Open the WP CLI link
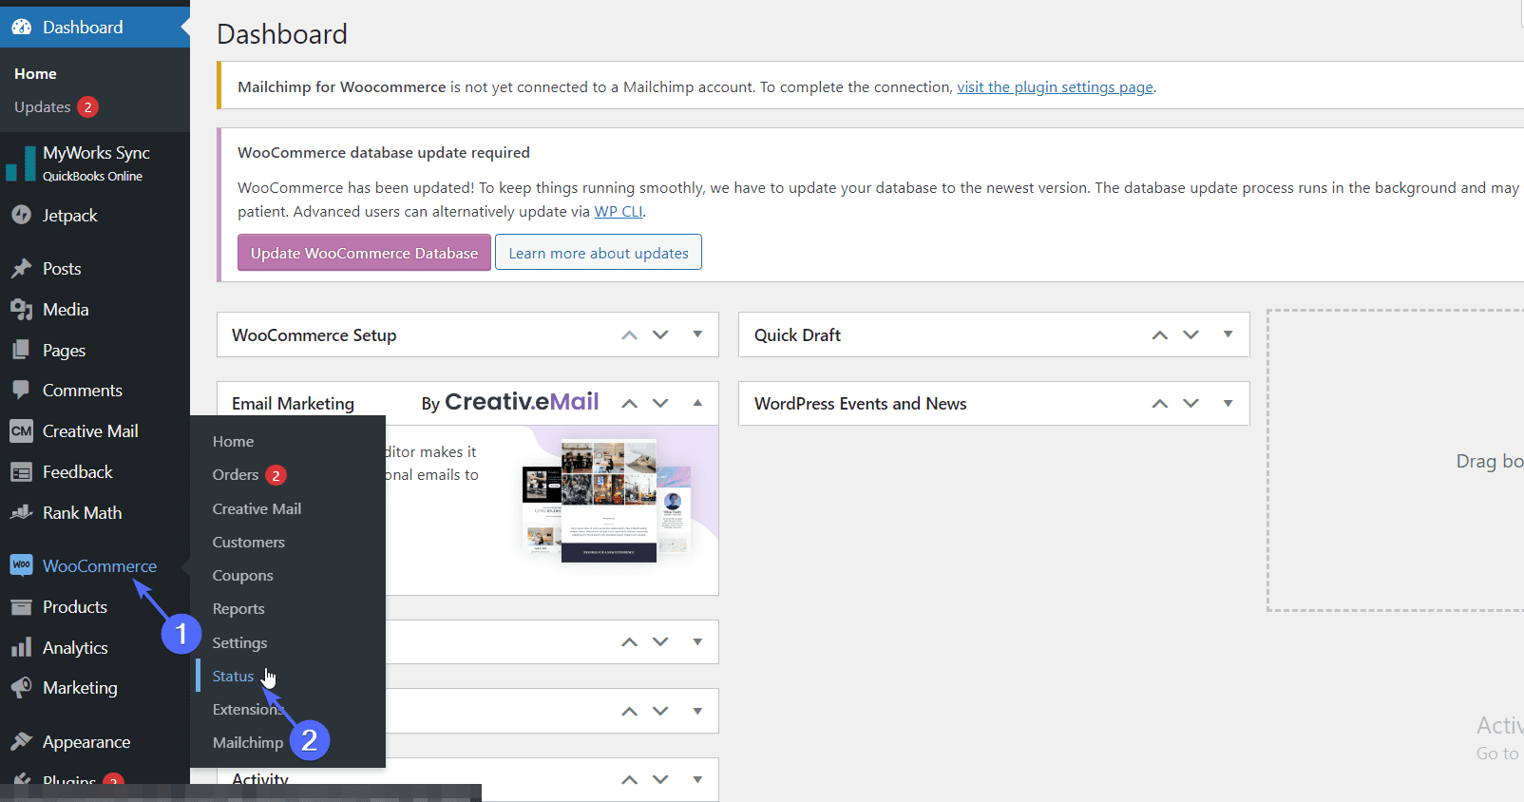 [619, 212]
